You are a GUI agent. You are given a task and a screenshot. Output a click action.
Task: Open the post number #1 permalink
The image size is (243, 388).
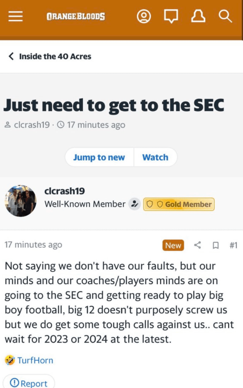pos(233,245)
